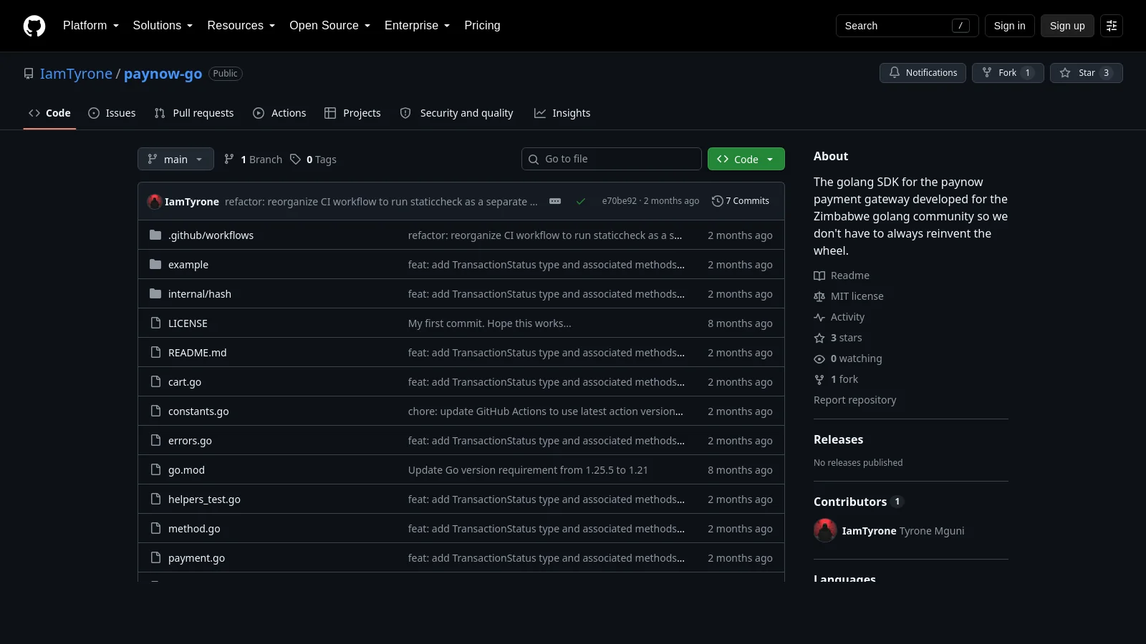Open the IamTyrone owner link in breadcrumb
1146x644 pixels.
point(76,74)
